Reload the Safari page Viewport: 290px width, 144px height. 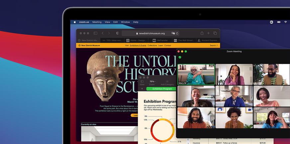[177, 33]
